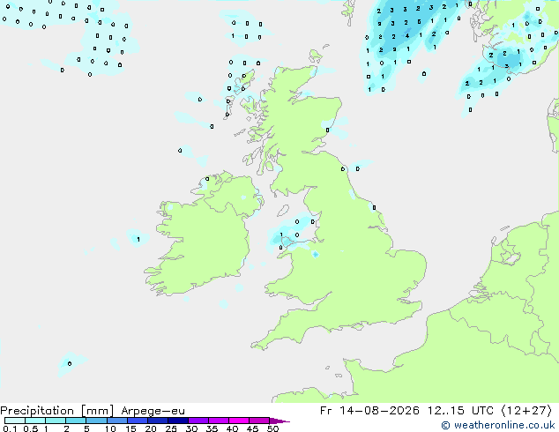Click legend scale label "15"
This screenshot has width=559, height=432.
130,428
